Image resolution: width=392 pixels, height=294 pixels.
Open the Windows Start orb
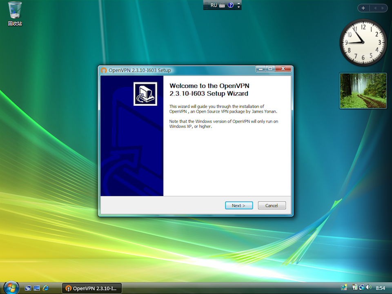pos(11,287)
